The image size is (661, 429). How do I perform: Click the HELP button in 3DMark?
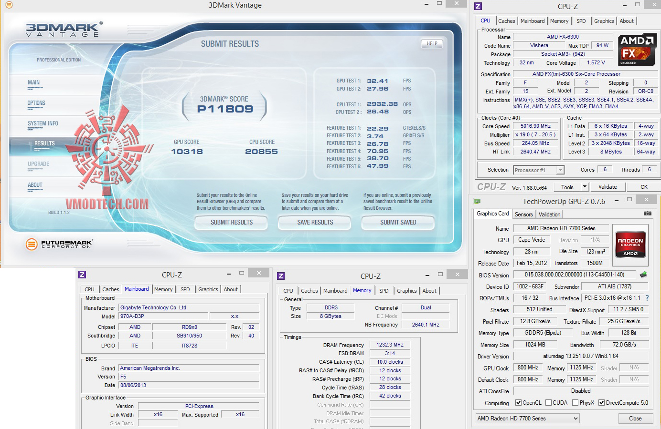point(432,43)
